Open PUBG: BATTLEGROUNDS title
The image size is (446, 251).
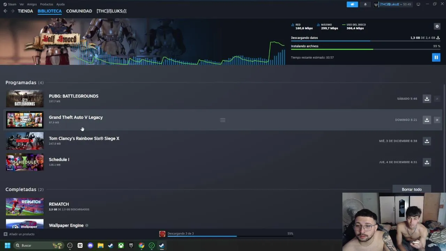pos(74,96)
